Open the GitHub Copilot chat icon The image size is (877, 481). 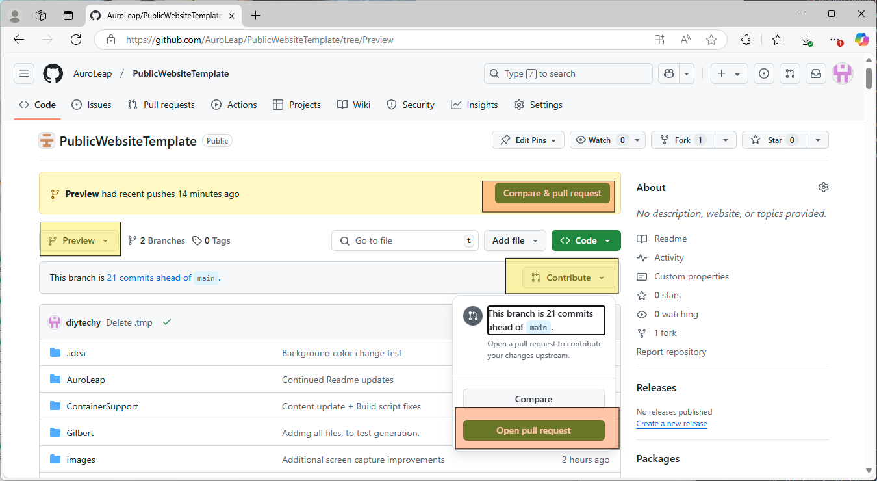pyautogui.click(x=669, y=73)
